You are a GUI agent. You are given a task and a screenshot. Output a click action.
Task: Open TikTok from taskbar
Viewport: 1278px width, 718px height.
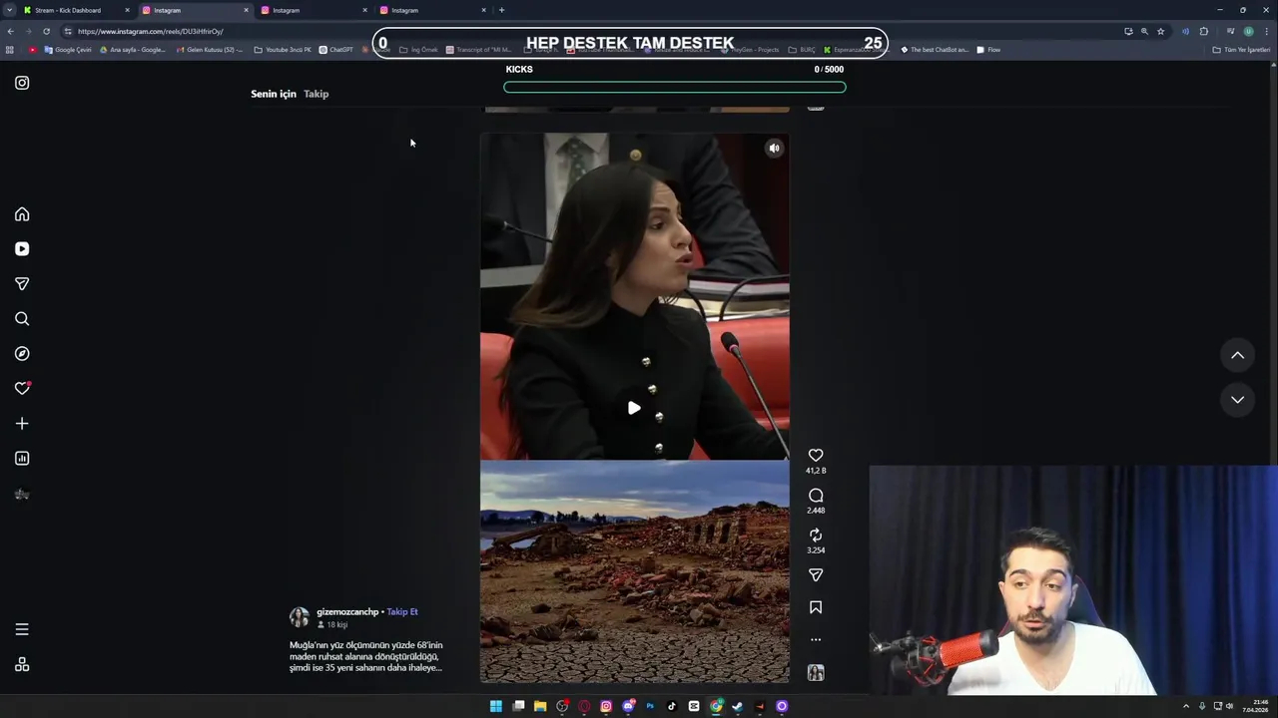672,706
